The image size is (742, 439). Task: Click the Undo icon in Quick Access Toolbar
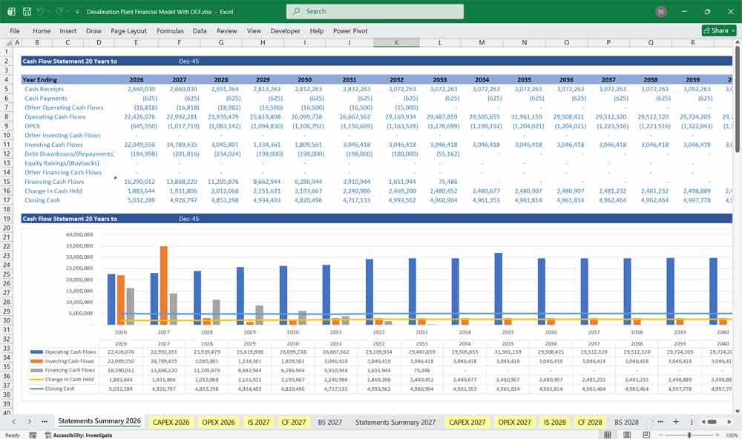pos(41,11)
